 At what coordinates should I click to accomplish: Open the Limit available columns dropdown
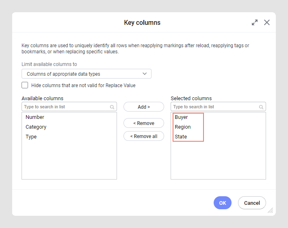[87, 74]
